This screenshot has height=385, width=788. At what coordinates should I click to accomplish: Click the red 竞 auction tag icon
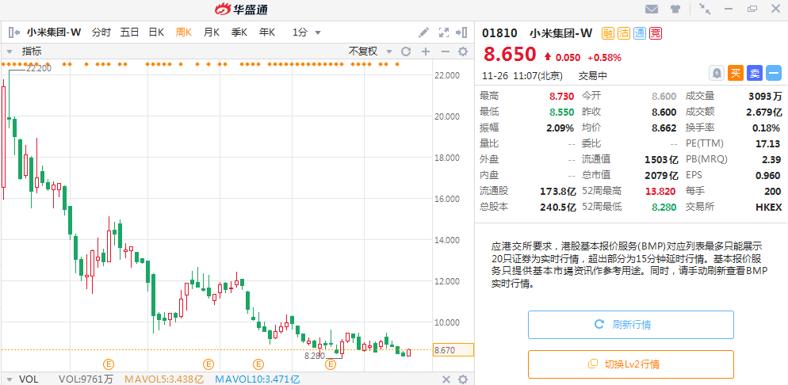tap(656, 33)
